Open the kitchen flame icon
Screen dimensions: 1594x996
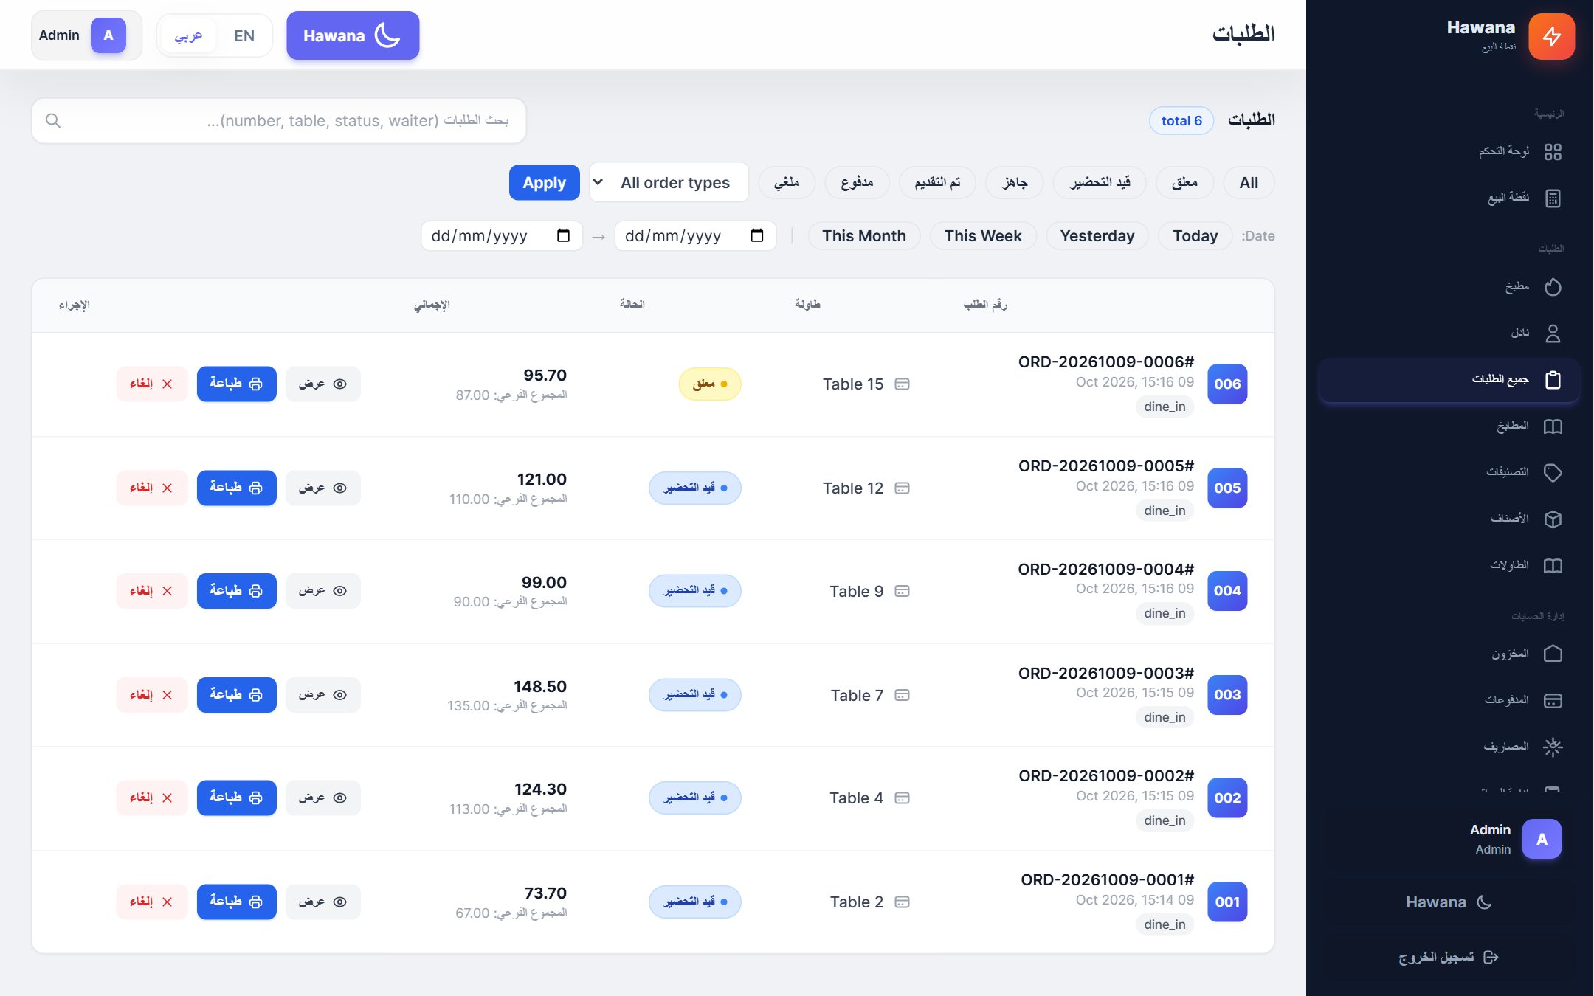(1553, 286)
